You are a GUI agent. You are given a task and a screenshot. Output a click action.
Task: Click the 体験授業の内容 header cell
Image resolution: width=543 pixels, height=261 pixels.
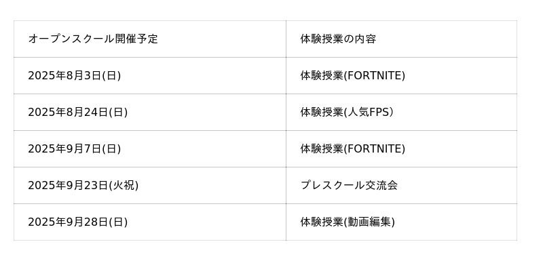point(402,39)
